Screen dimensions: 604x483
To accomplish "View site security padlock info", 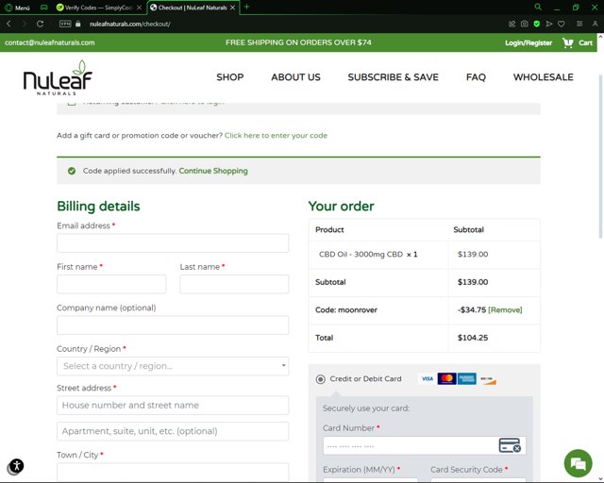I will point(78,24).
